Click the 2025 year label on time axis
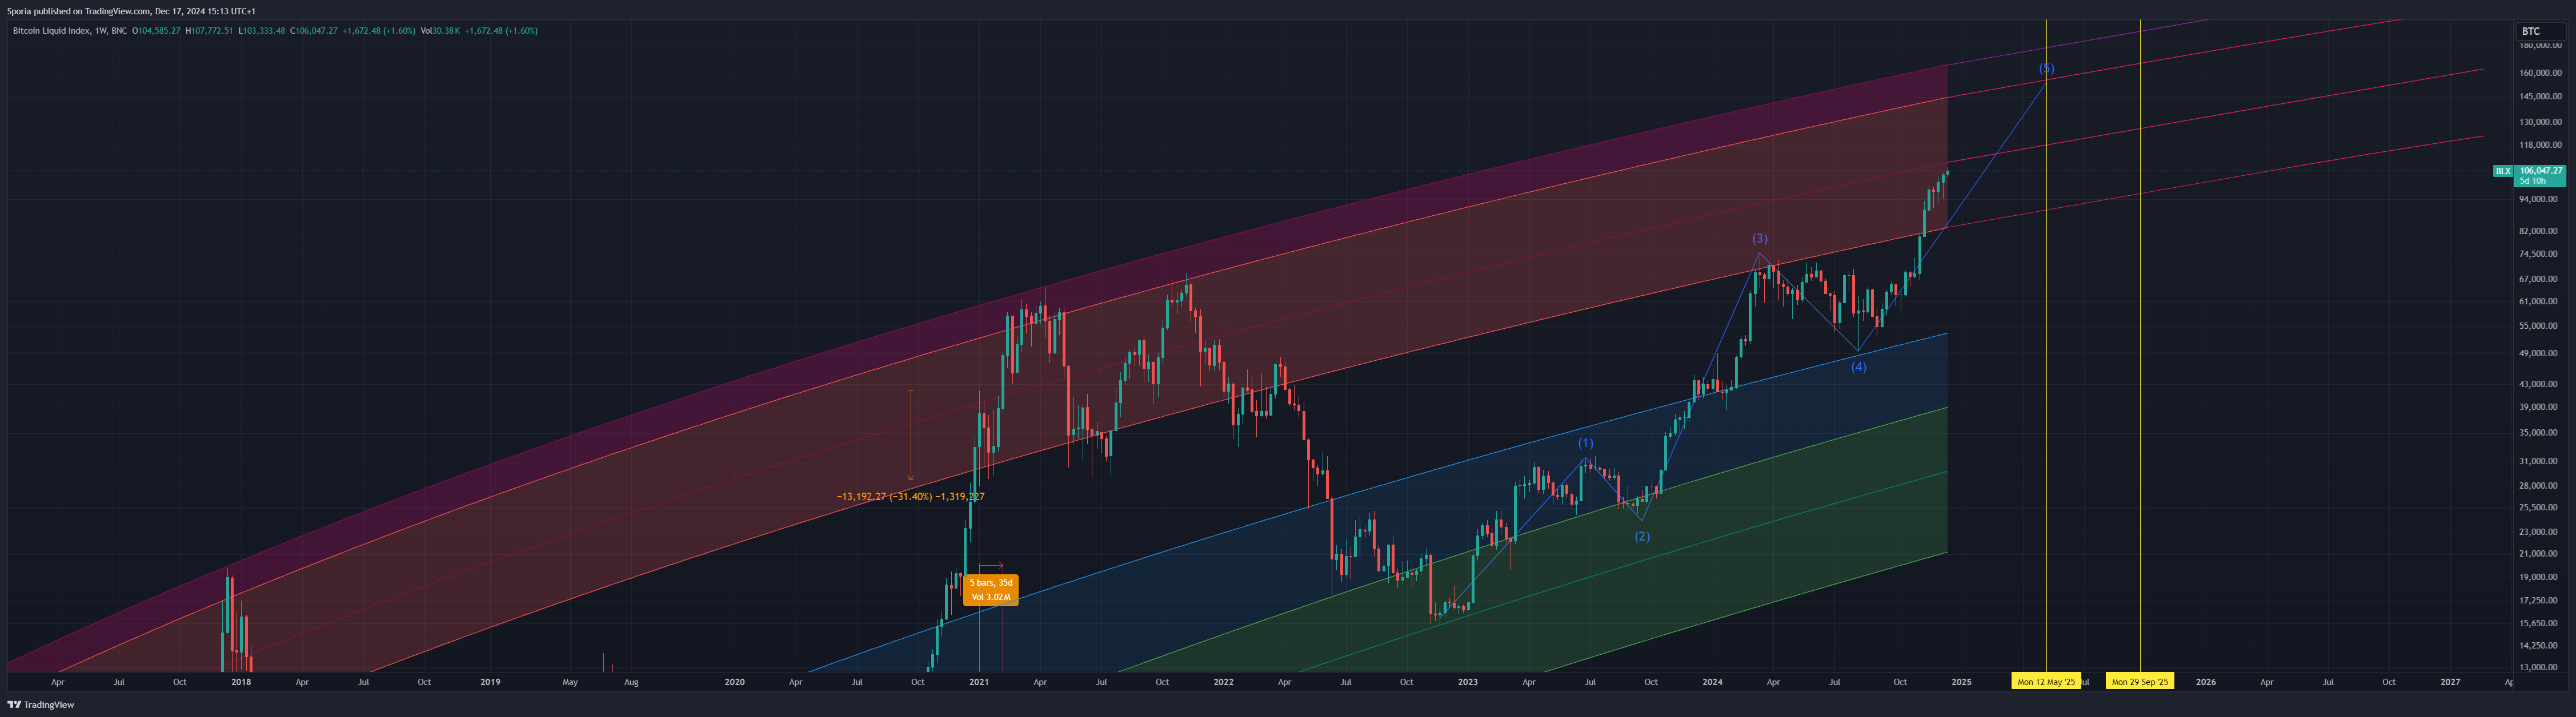2576x717 pixels. [x=1961, y=682]
